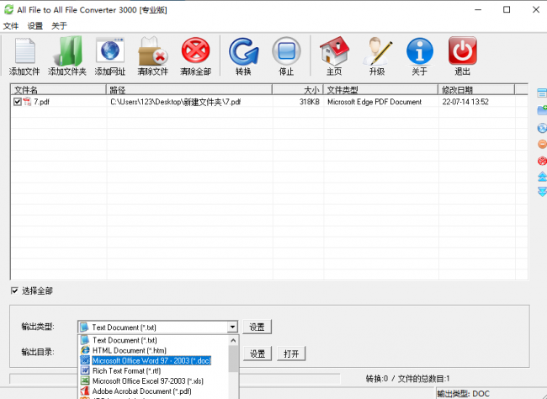The width and height of the screenshot is (547, 399).
Task: Click the right sidebar red clear-all icon
Action: [542, 161]
